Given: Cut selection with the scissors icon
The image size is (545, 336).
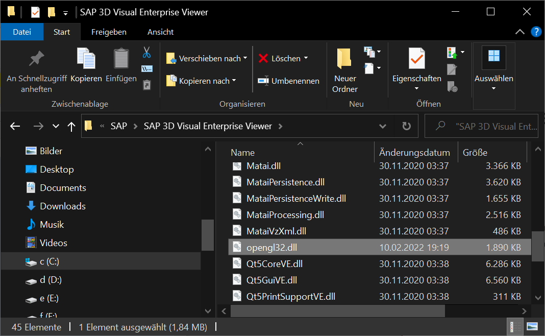Looking at the screenshot, I should [x=146, y=53].
